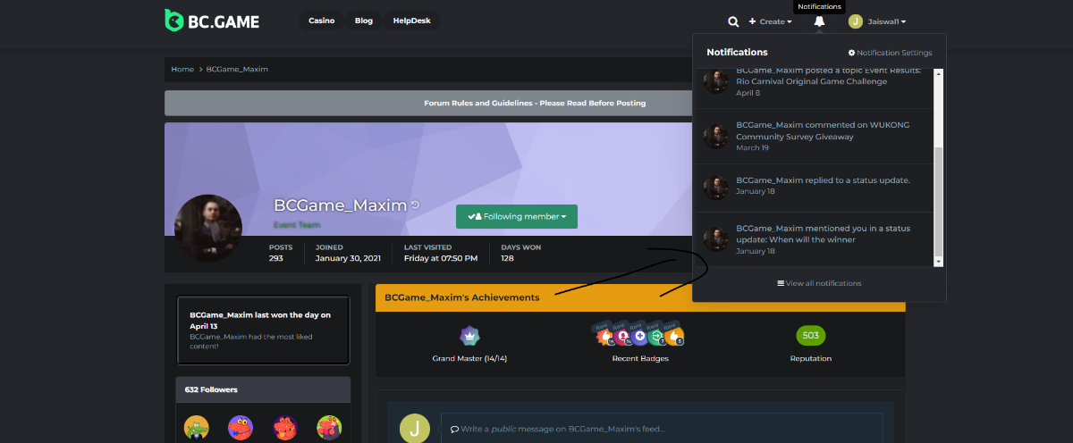Go to the Casino nav item
Image resolution: width=1073 pixels, height=443 pixels.
pos(322,21)
